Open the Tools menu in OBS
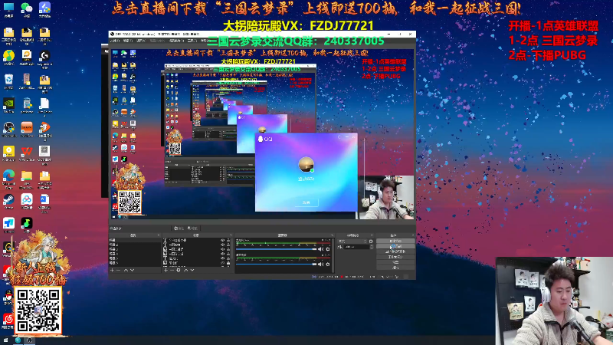Image resolution: width=613 pixels, height=345 pixels. pos(192,41)
